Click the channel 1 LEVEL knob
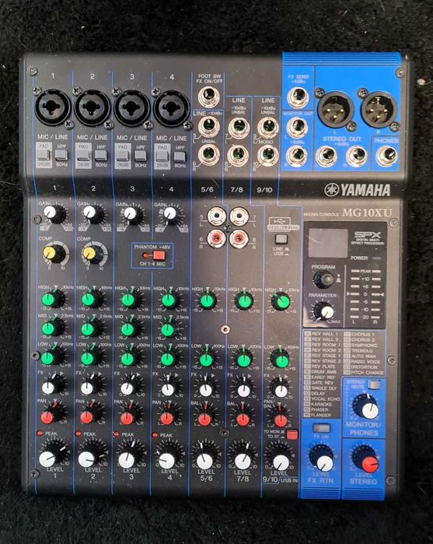This screenshot has width=433, height=544. tap(53, 455)
